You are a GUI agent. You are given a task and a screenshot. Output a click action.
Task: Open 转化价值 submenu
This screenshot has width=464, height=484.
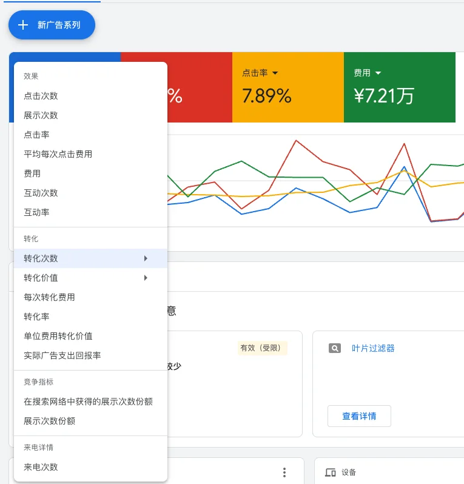(x=90, y=278)
